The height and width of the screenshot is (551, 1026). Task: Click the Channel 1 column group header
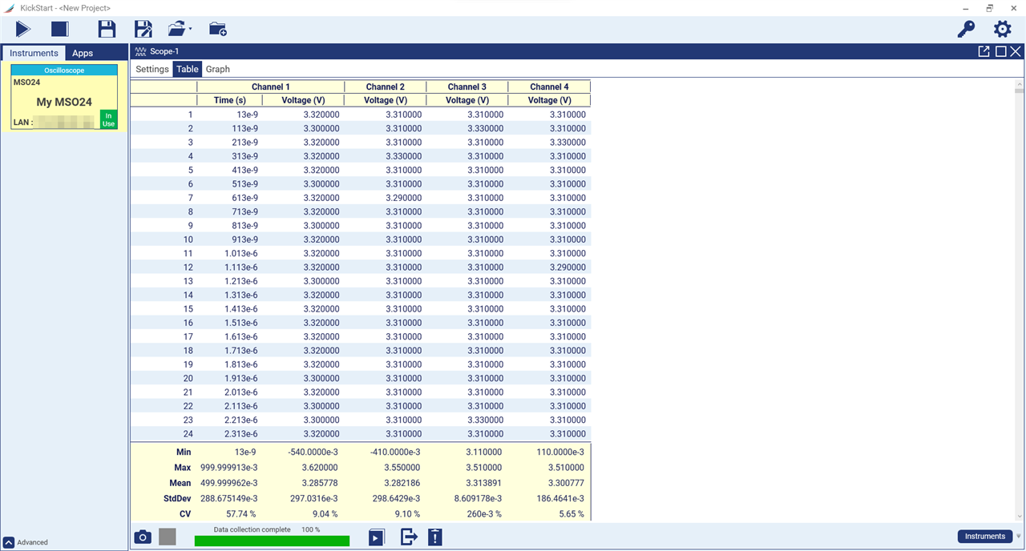[271, 86]
